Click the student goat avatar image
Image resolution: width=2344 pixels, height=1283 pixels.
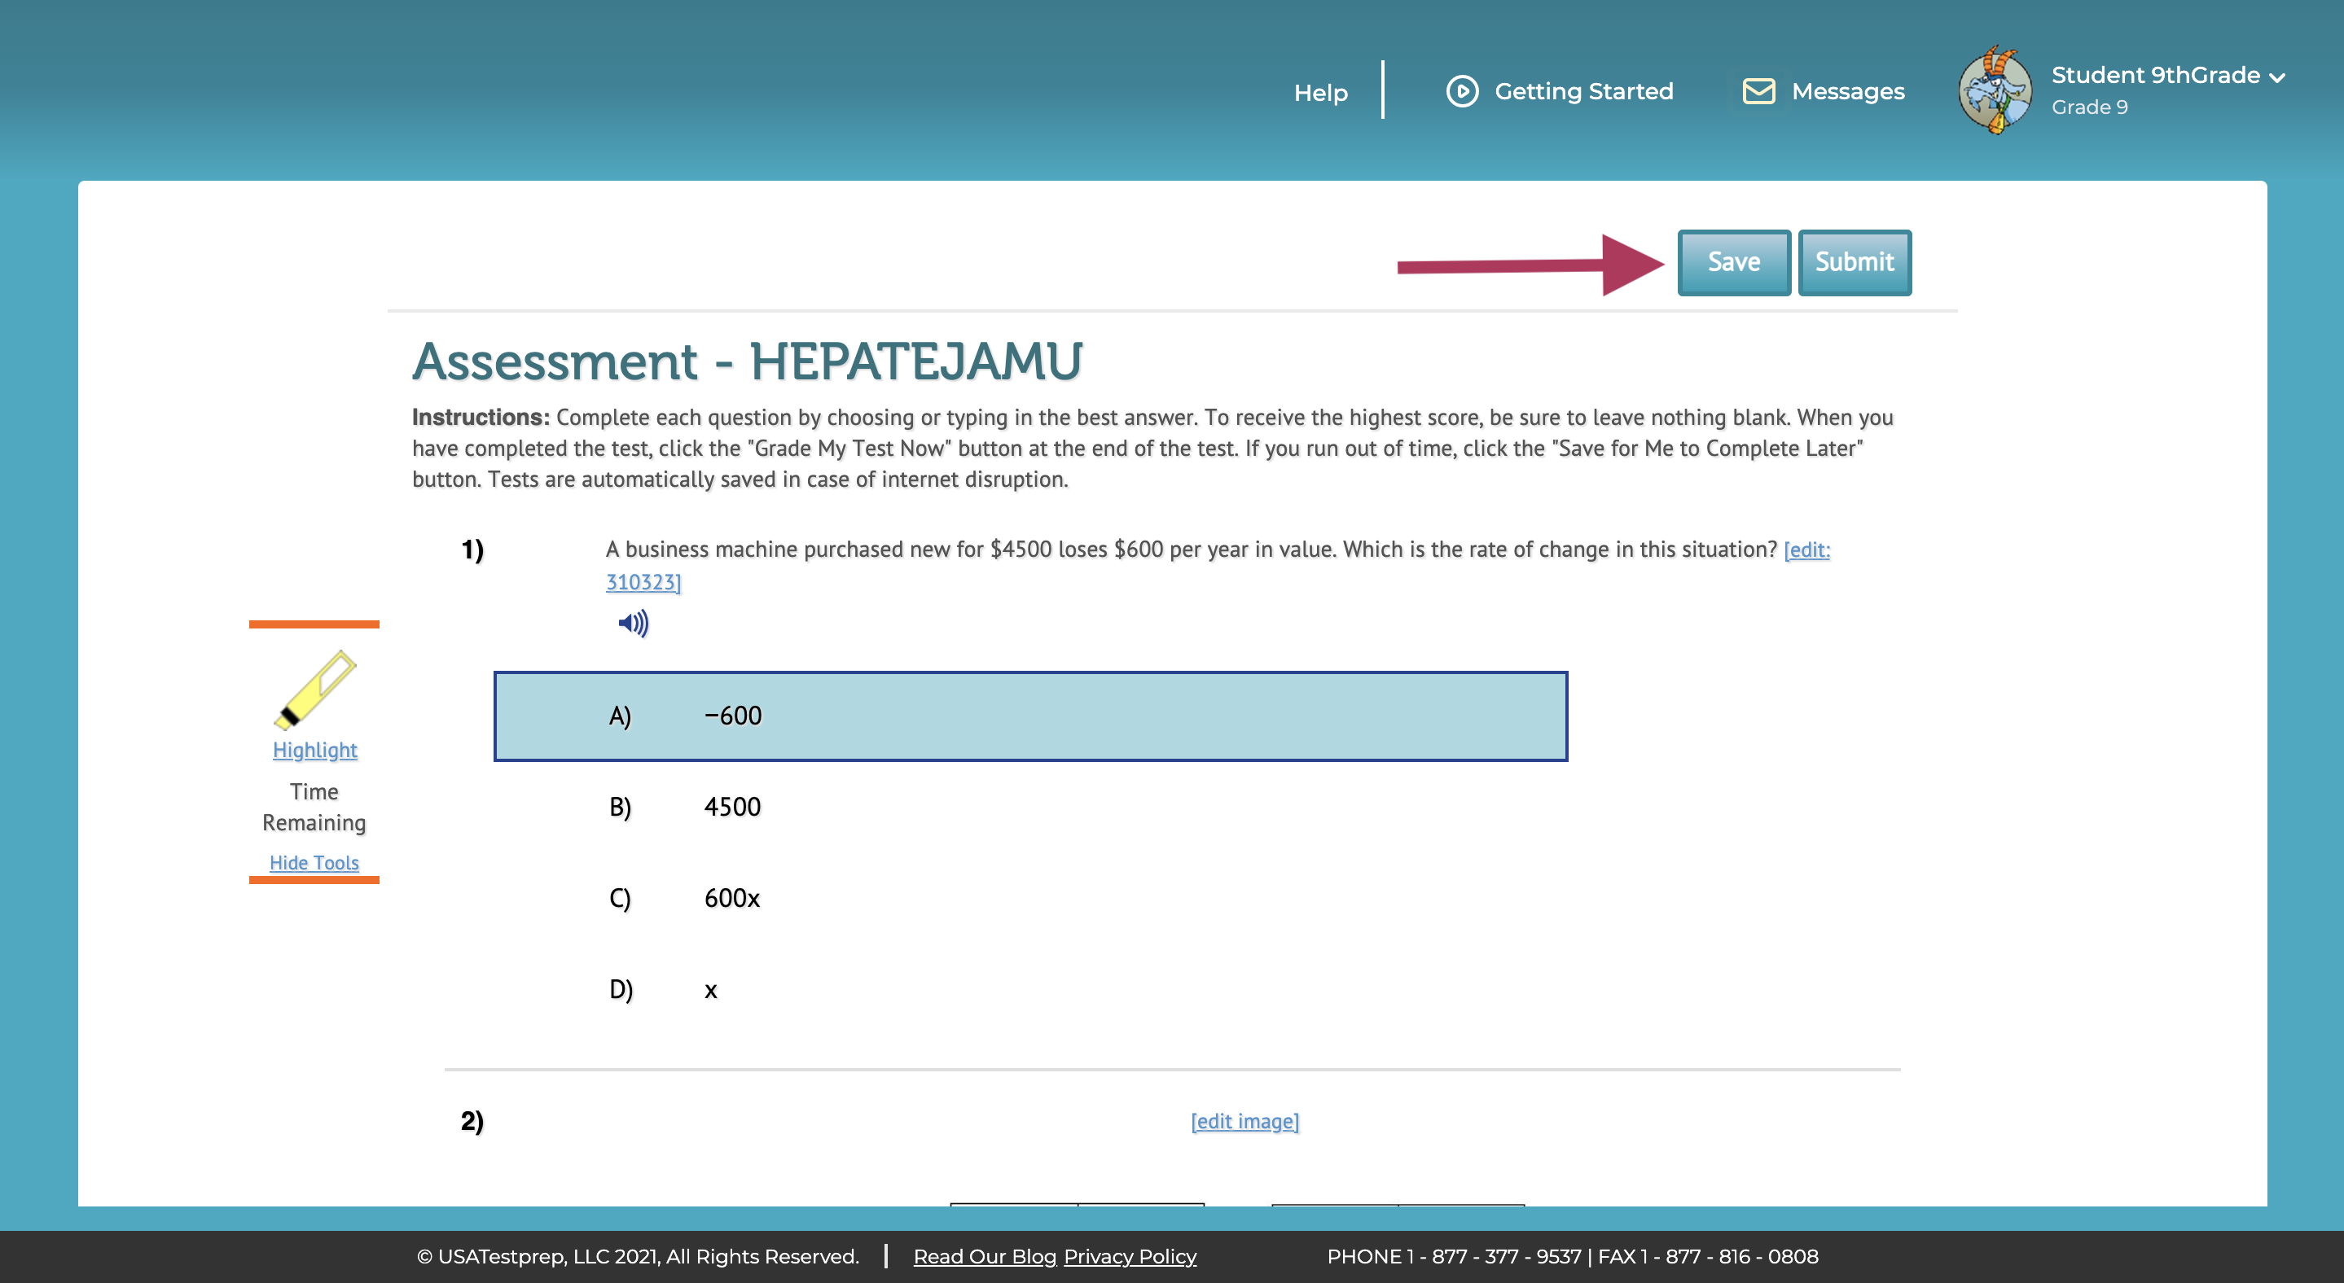[1995, 91]
